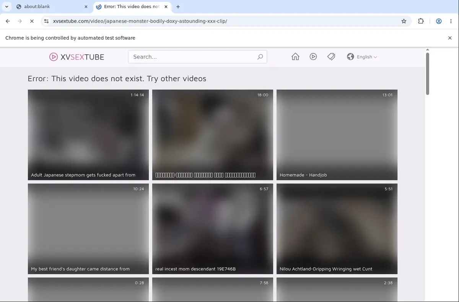This screenshot has width=459, height=302.
Task: Go to the home page icon
Action: (295, 57)
